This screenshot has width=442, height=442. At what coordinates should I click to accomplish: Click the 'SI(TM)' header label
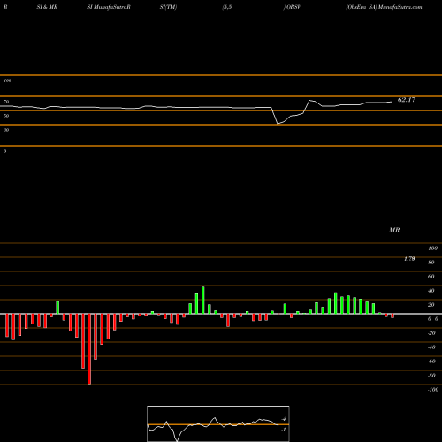pos(168,7)
